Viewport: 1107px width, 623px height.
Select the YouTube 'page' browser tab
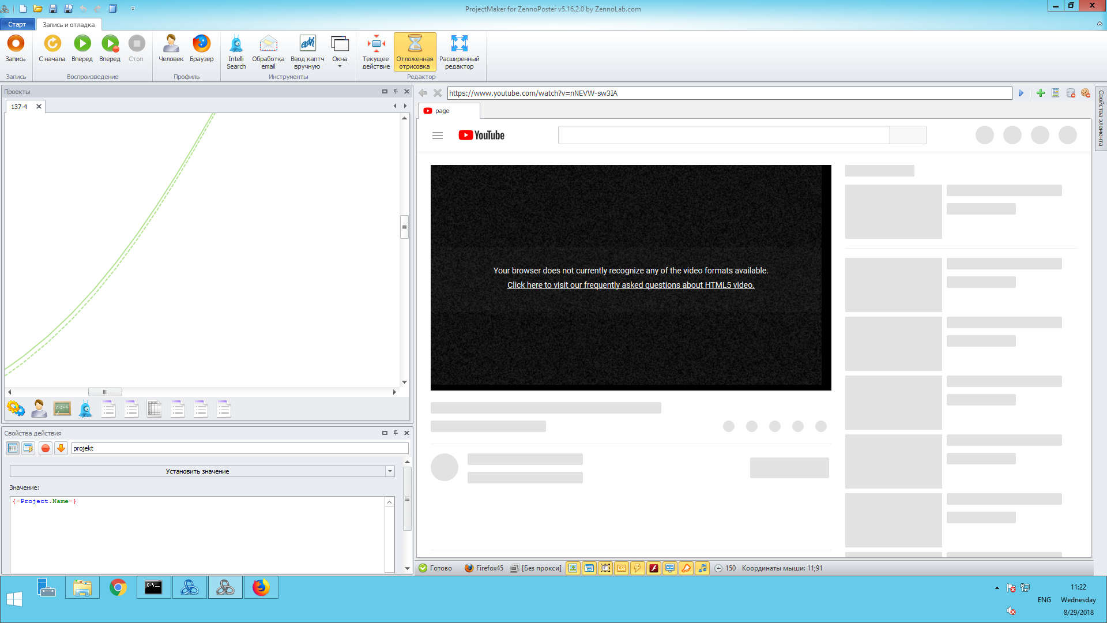tap(449, 111)
